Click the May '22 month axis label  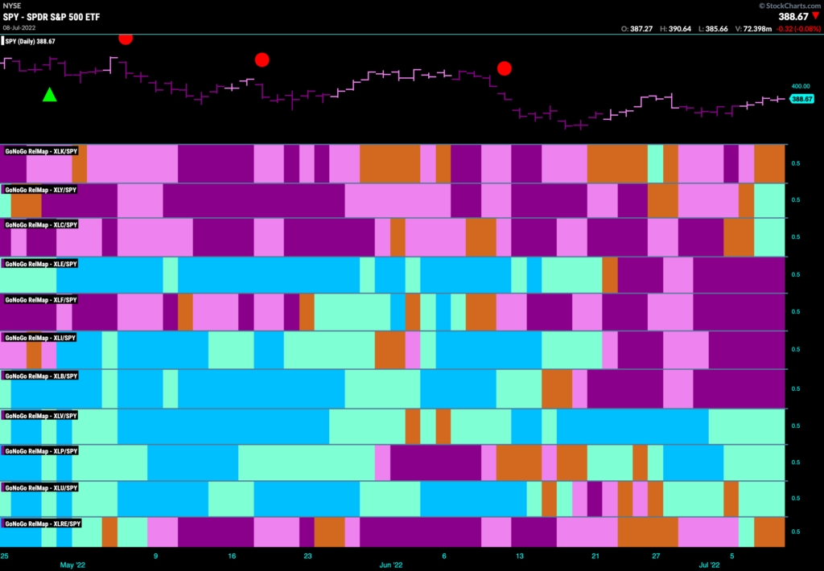[x=72, y=565]
